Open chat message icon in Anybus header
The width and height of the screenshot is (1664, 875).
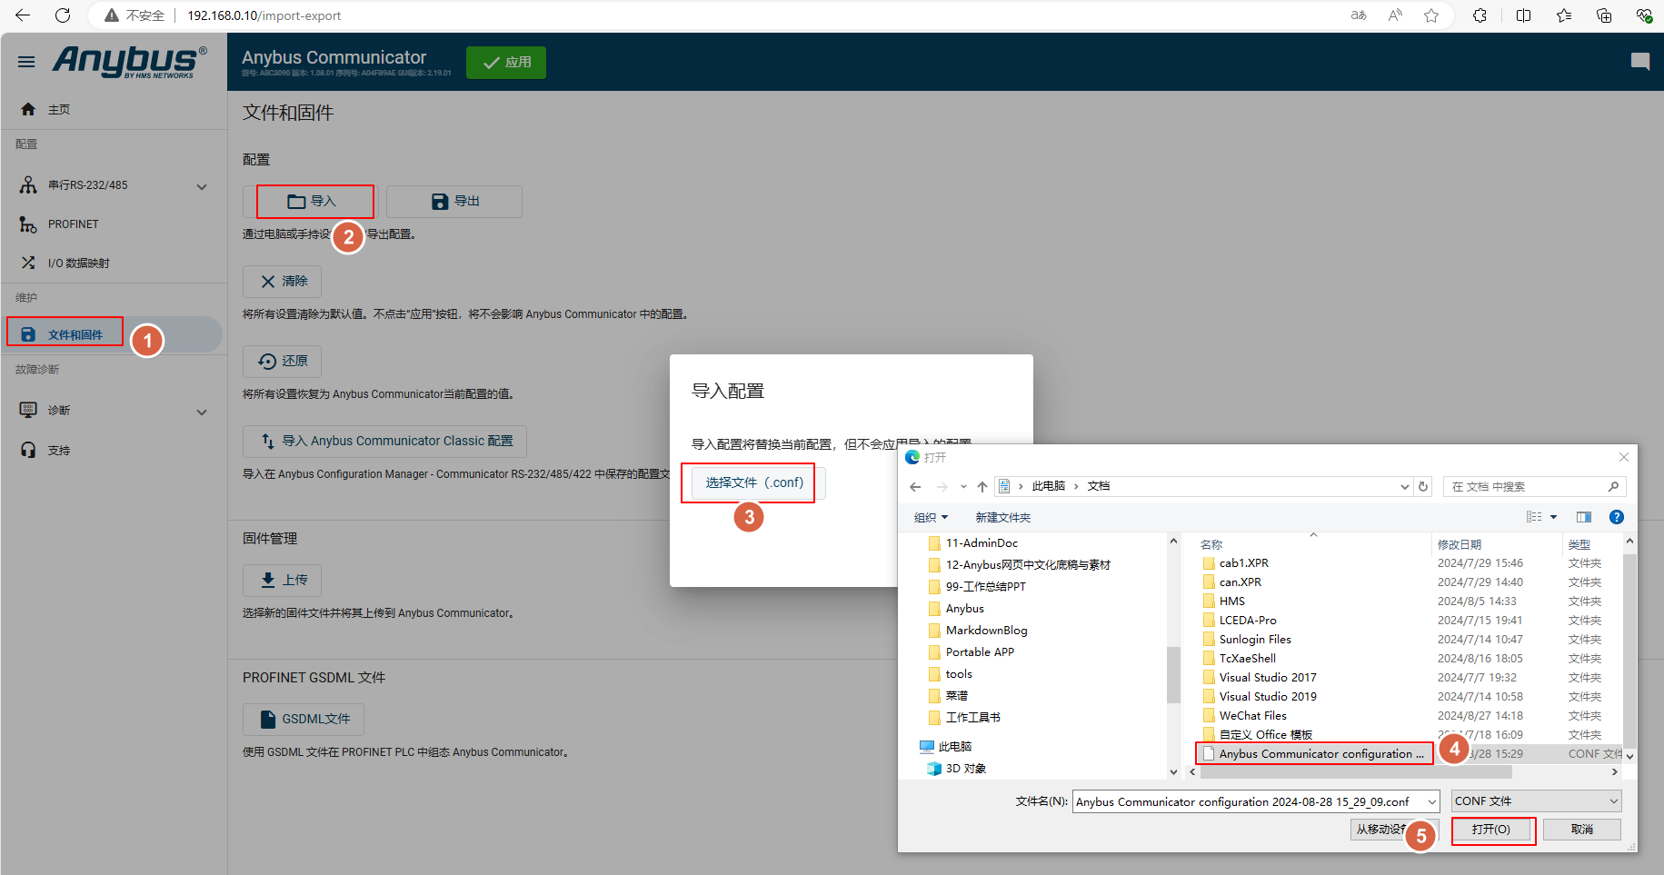coord(1640,62)
